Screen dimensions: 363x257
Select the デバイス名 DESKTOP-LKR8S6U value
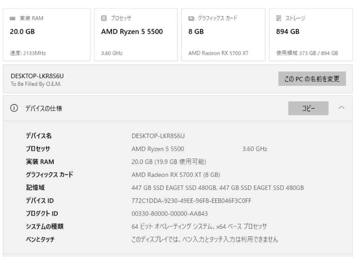pos(158,136)
